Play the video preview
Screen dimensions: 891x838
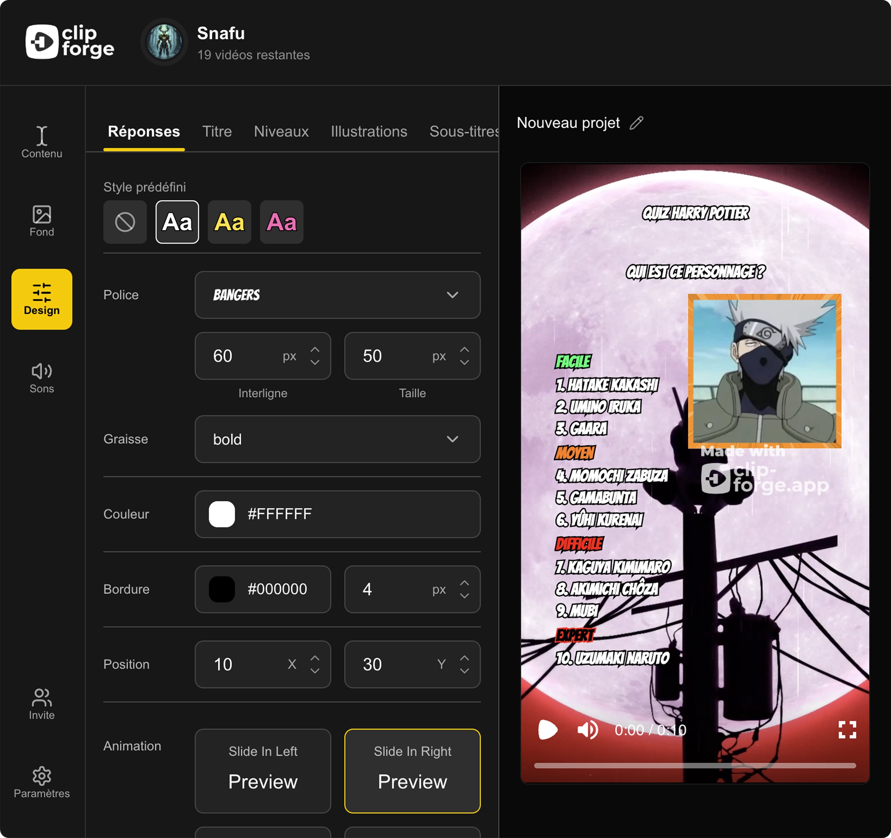[547, 730]
